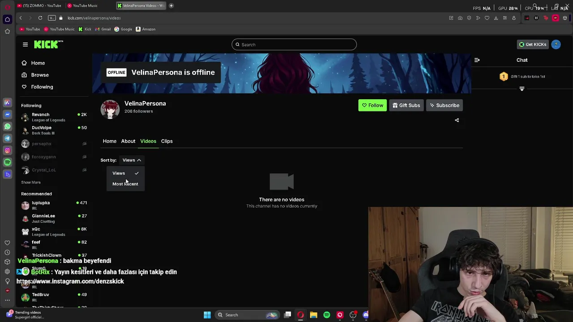Expand the chat gift leaderboard arrow

[522, 89]
